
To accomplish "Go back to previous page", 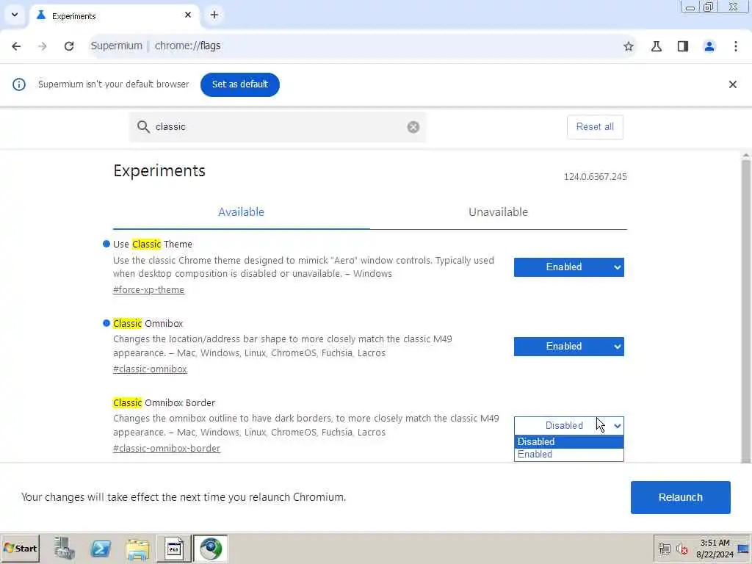I will 16,46.
